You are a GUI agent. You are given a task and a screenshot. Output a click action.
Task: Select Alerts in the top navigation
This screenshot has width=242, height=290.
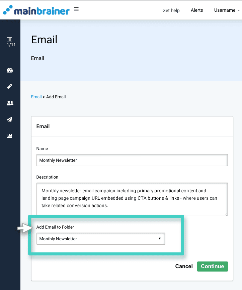pos(197,10)
